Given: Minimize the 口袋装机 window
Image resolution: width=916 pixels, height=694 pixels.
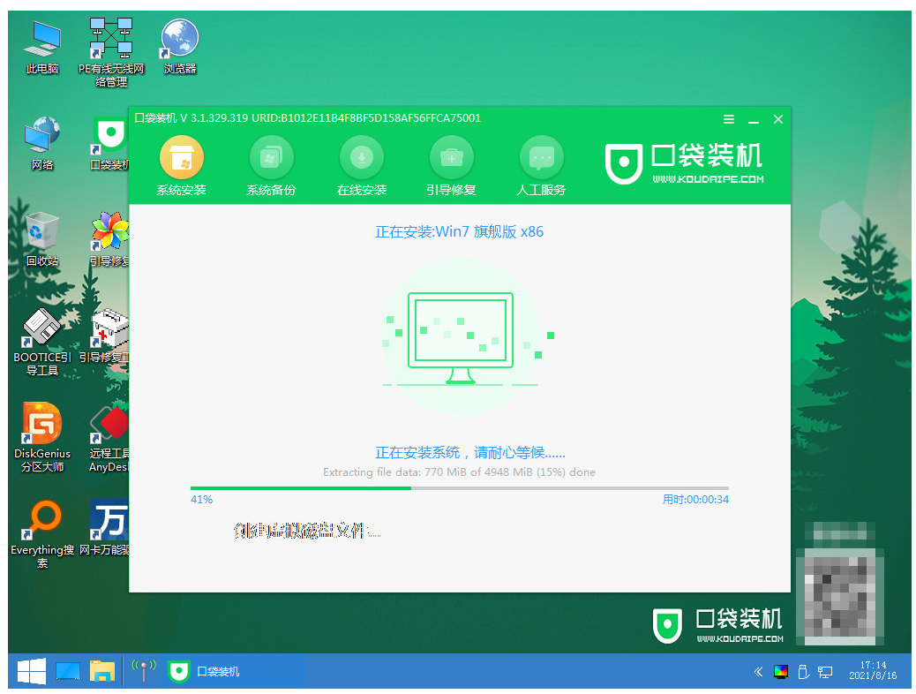Looking at the screenshot, I should (x=753, y=119).
